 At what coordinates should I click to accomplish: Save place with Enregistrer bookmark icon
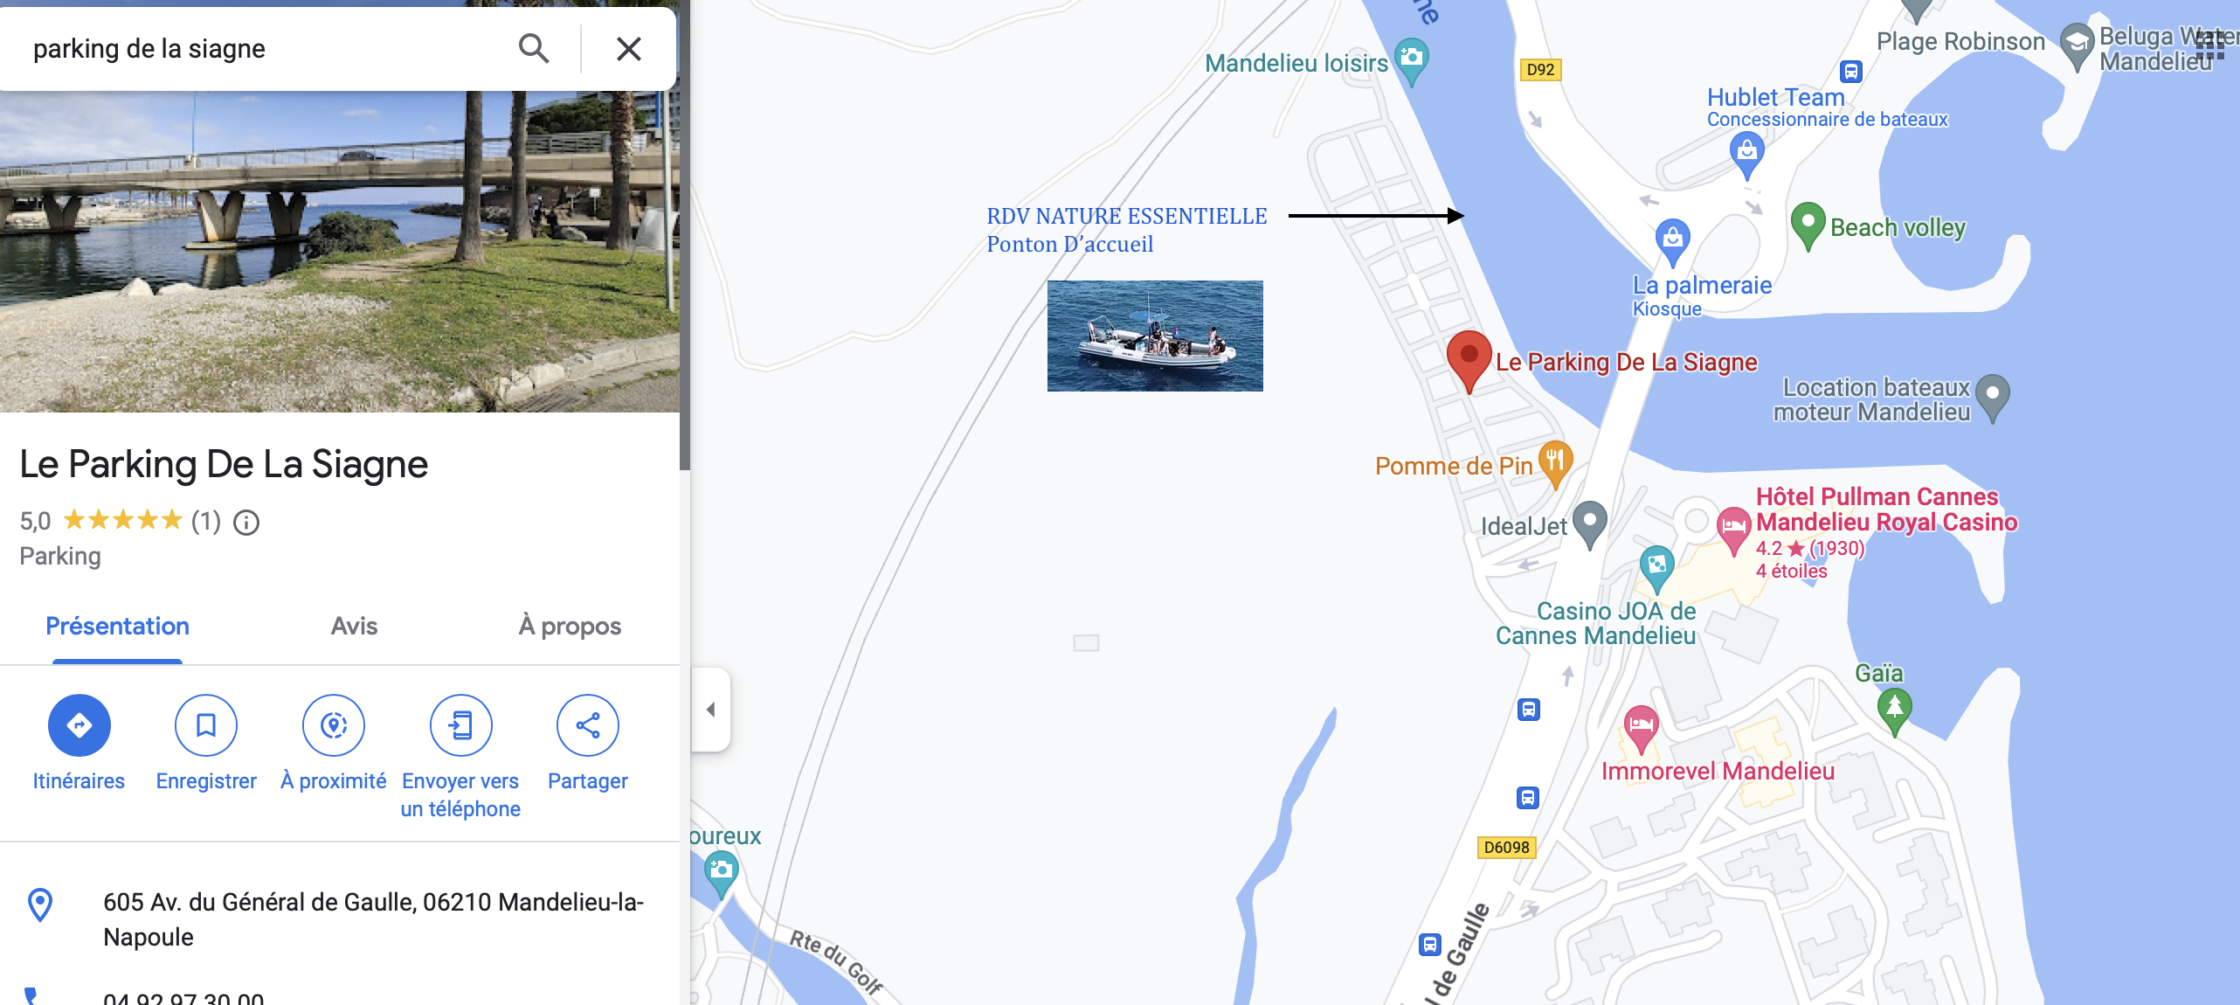[206, 725]
